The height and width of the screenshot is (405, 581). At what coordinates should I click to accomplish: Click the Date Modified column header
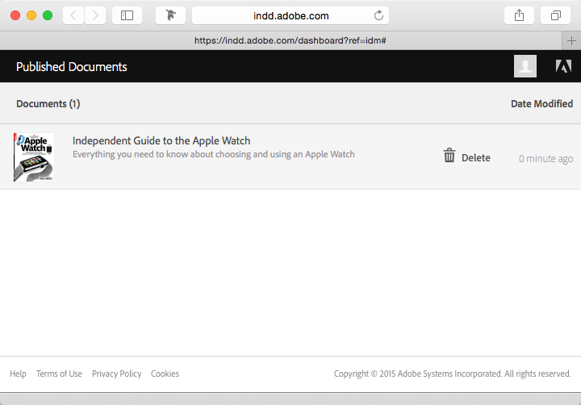(541, 104)
